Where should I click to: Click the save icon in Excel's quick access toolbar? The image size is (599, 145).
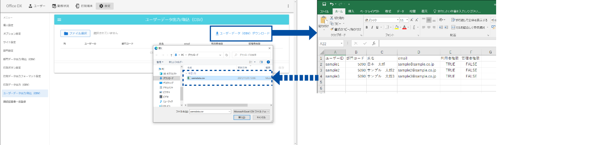click(x=324, y=4)
